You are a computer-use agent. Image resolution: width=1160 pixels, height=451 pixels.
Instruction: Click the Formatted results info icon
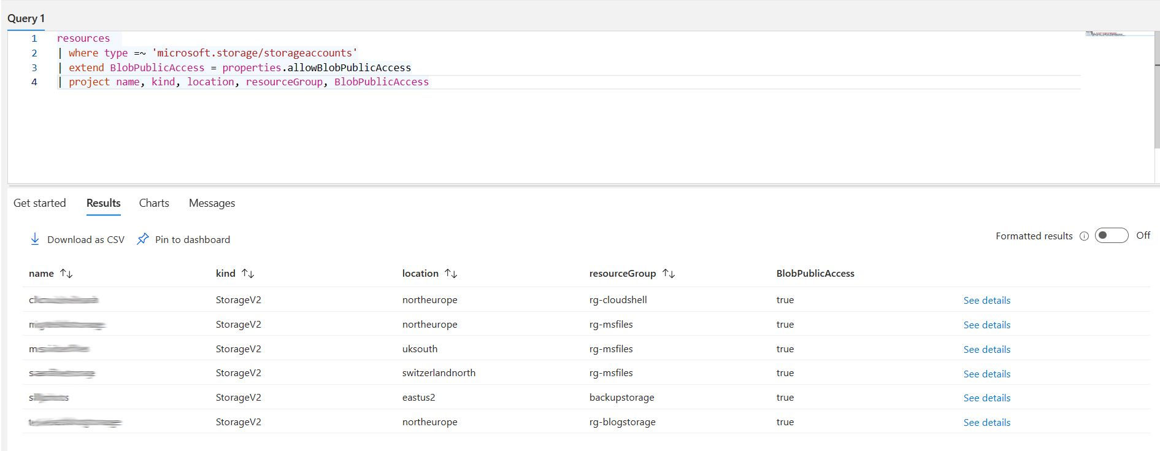[1084, 236]
